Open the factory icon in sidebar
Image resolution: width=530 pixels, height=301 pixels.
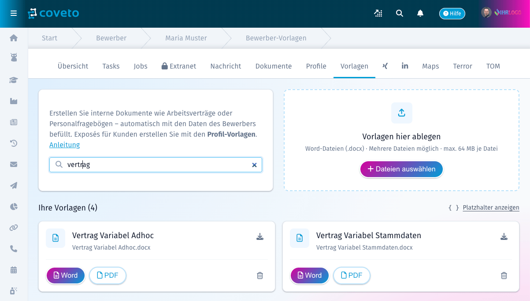pyautogui.click(x=14, y=101)
